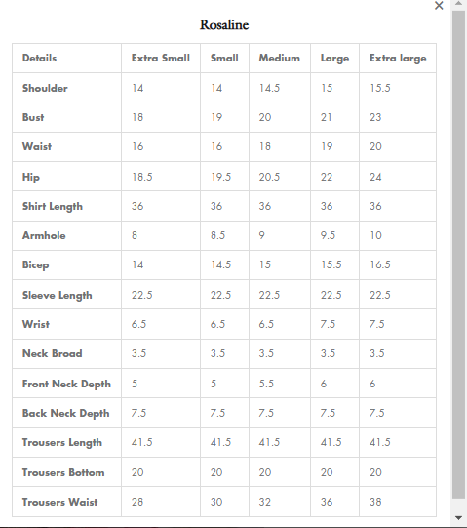467x528 pixels.
Task: Select the Medium column header
Action: 279,58
